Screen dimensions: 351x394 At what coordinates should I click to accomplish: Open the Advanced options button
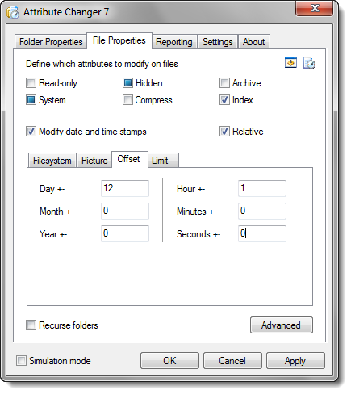click(282, 325)
